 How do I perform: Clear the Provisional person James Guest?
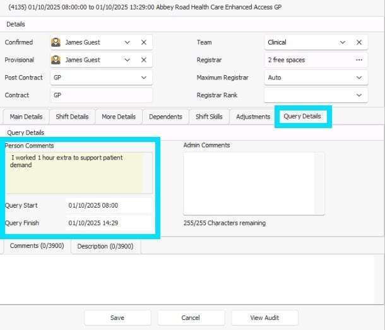144,60
